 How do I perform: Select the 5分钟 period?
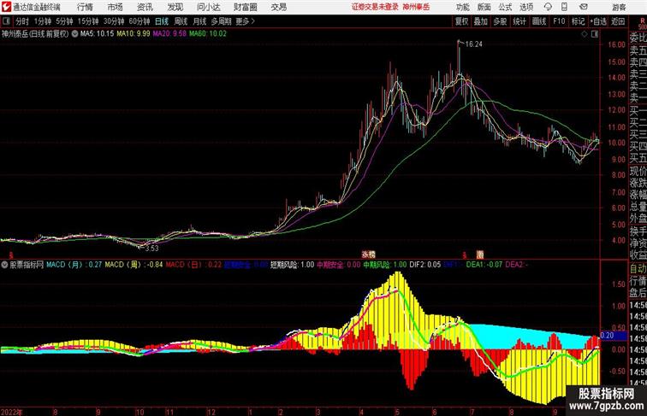[x=64, y=21]
